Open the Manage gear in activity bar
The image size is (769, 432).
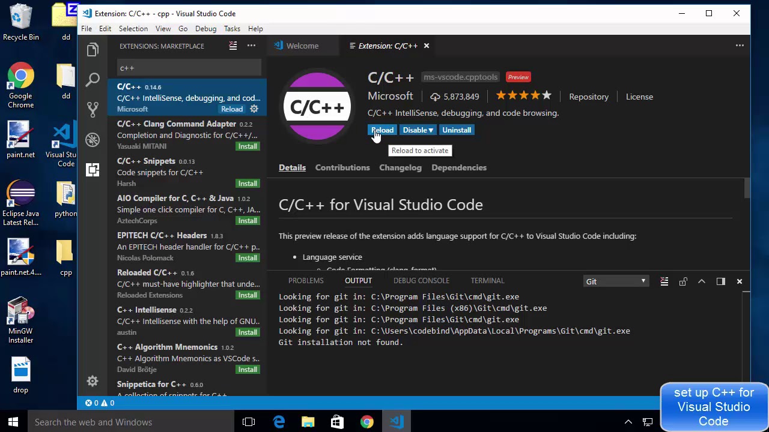[93, 381]
